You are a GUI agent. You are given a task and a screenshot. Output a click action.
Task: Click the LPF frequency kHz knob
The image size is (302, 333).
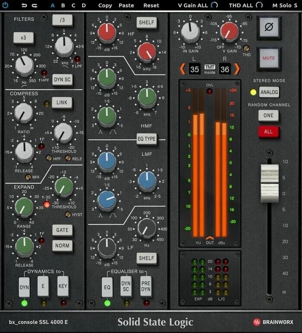coord(64,47)
